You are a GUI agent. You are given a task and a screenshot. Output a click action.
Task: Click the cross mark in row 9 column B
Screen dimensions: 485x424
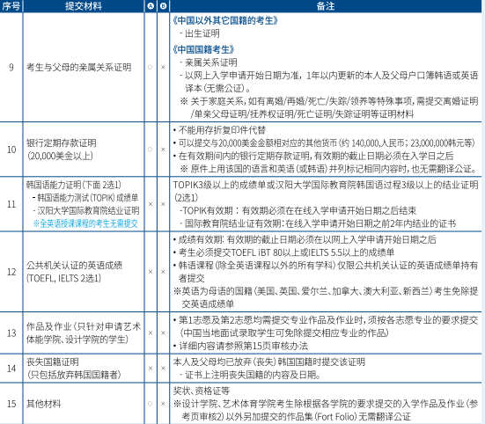pos(163,67)
